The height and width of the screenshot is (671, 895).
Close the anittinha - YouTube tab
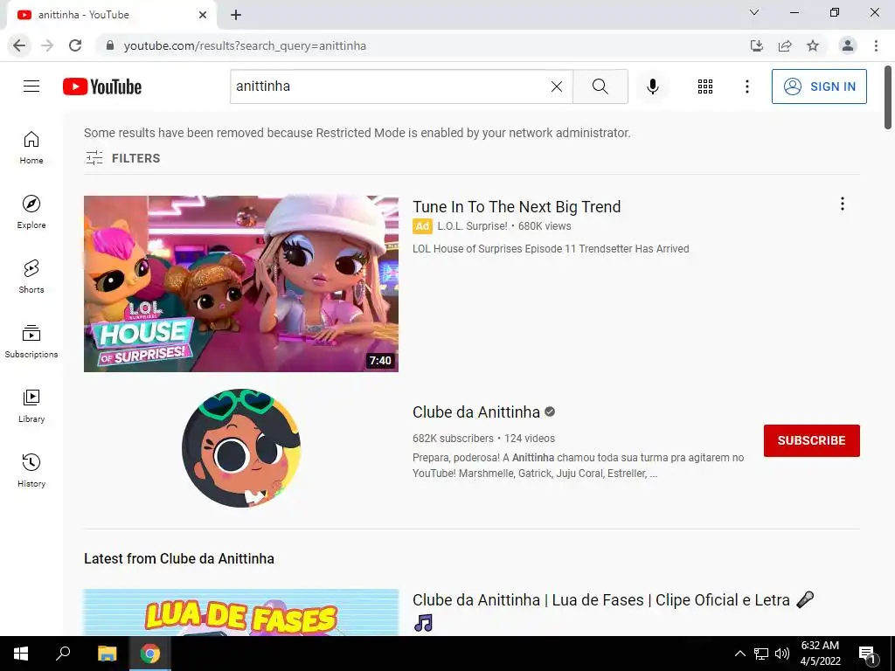[x=203, y=15]
